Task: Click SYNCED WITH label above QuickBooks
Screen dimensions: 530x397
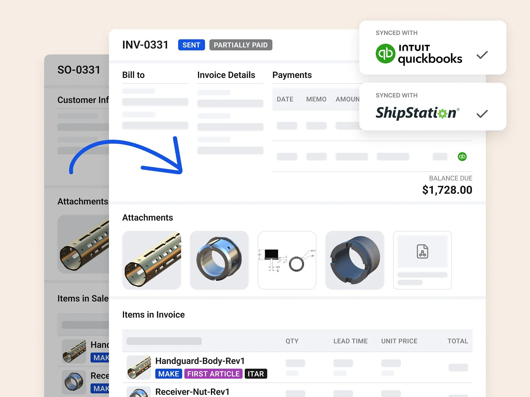Action: pyautogui.click(x=397, y=33)
